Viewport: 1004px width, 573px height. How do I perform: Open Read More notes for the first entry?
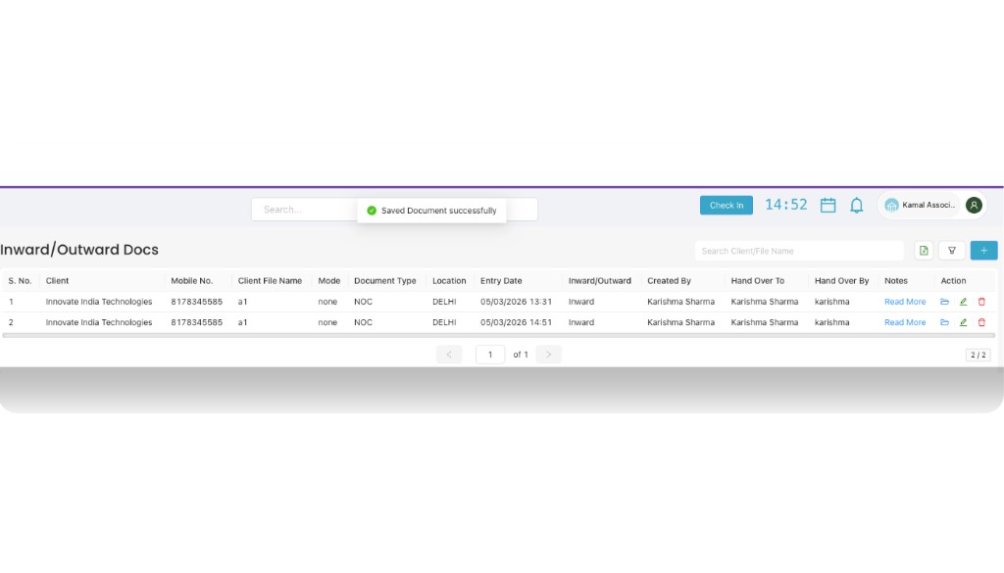904,302
